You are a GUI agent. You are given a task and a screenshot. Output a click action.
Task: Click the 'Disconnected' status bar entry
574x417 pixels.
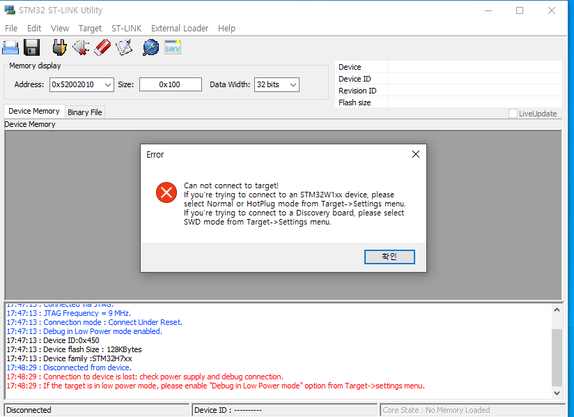pos(97,410)
